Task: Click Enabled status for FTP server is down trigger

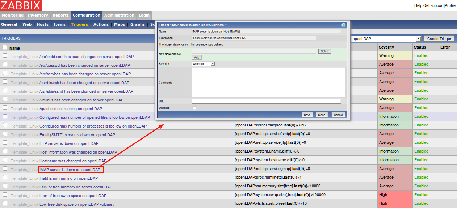Action: [x=421, y=142]
